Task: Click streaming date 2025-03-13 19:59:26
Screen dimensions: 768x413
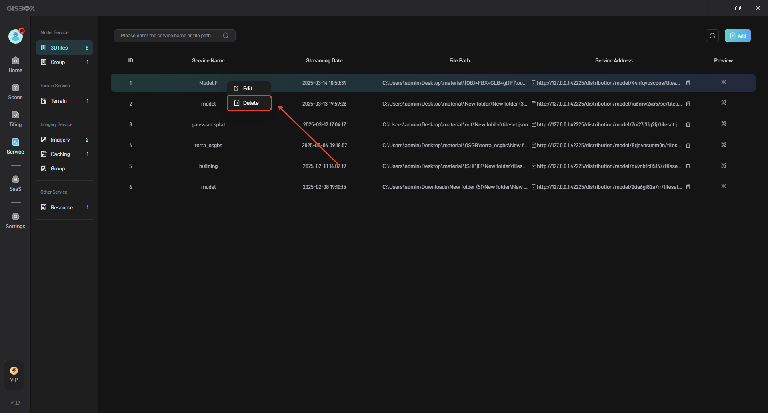Action: [x=324, y=104]
